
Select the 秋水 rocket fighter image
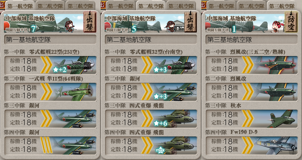[276, 119]
